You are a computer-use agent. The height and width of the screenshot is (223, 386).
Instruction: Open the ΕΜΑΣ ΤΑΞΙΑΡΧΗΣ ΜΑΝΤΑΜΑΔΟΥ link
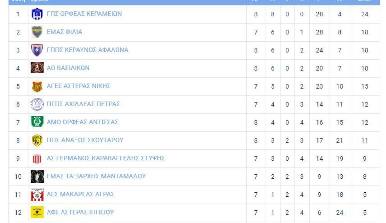[96, 176]
